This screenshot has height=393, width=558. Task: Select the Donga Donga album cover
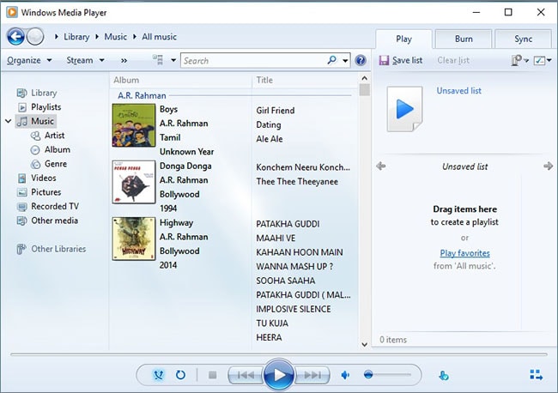pyautogui.click(x=134, y=182)
